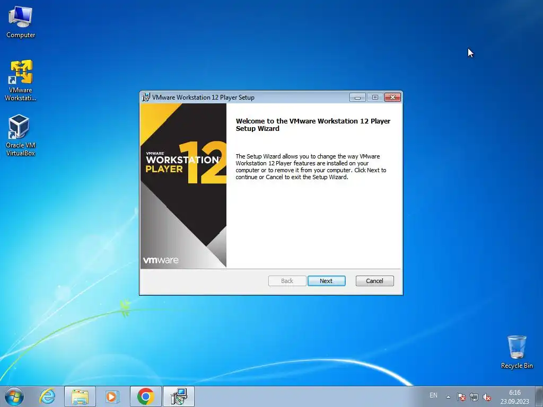Select the Recycle Bin icon
Image resolution: width=543 pixels, height=407 pixels.
516,352
